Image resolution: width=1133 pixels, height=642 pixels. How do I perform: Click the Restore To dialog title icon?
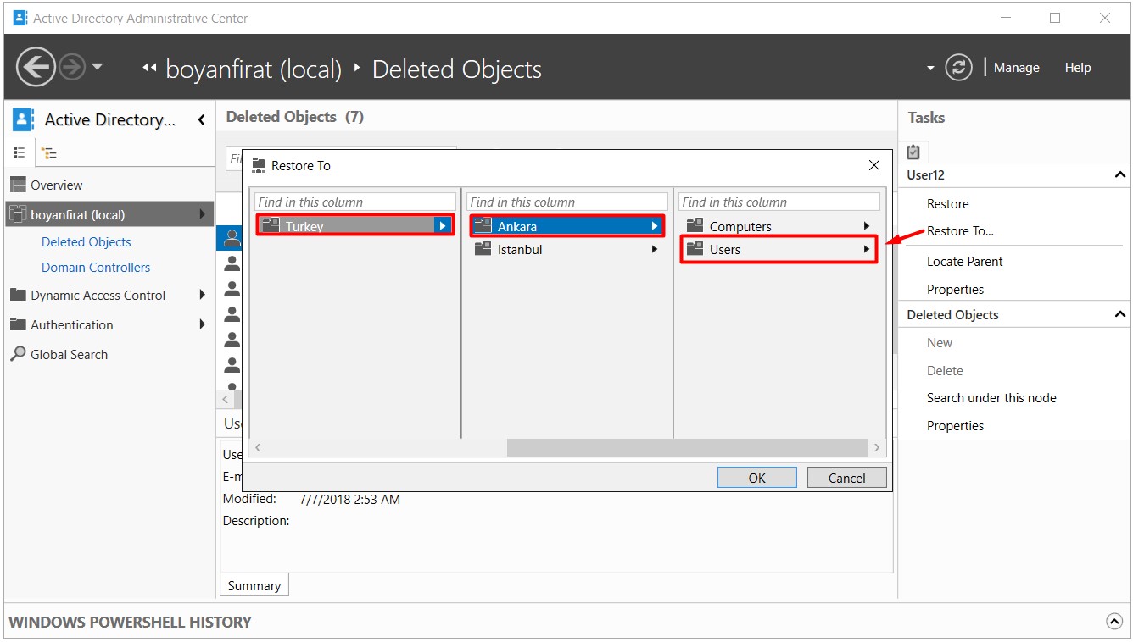point(259,165)
